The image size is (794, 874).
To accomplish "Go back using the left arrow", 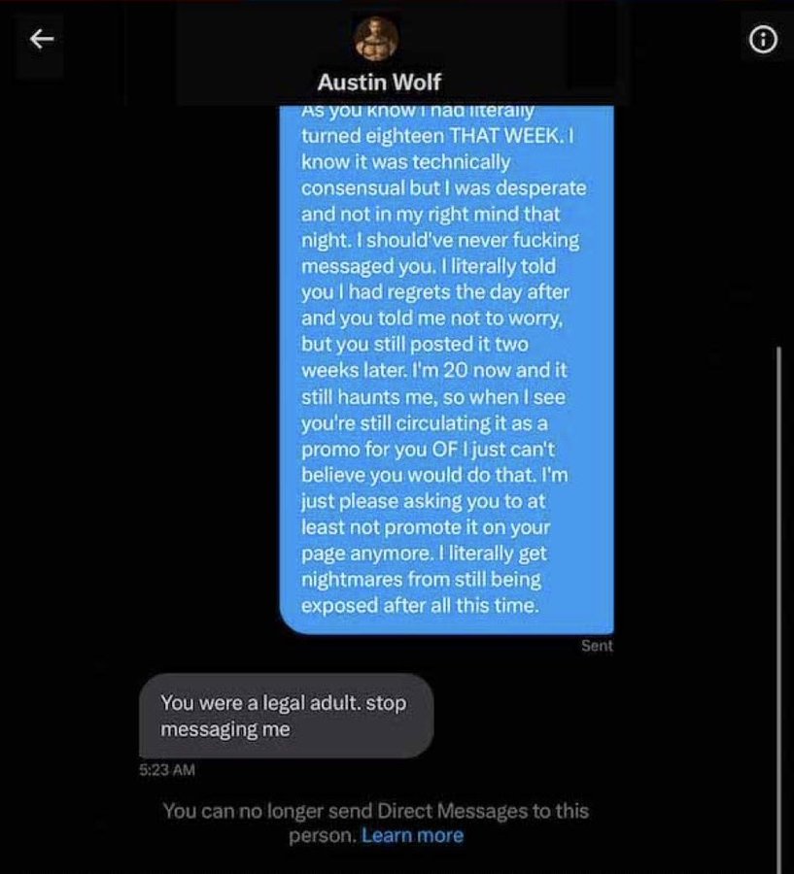I will pos(41,39).
